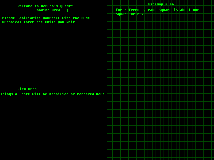Click the "Please familiarize yourself" message line

tap(46, 18)
